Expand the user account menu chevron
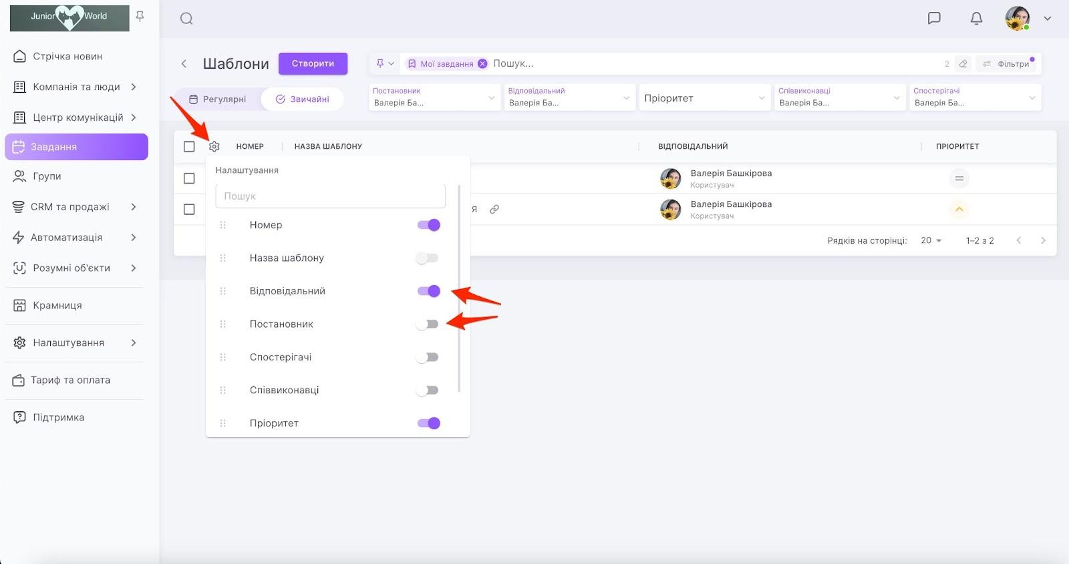 click(1048, 19)
